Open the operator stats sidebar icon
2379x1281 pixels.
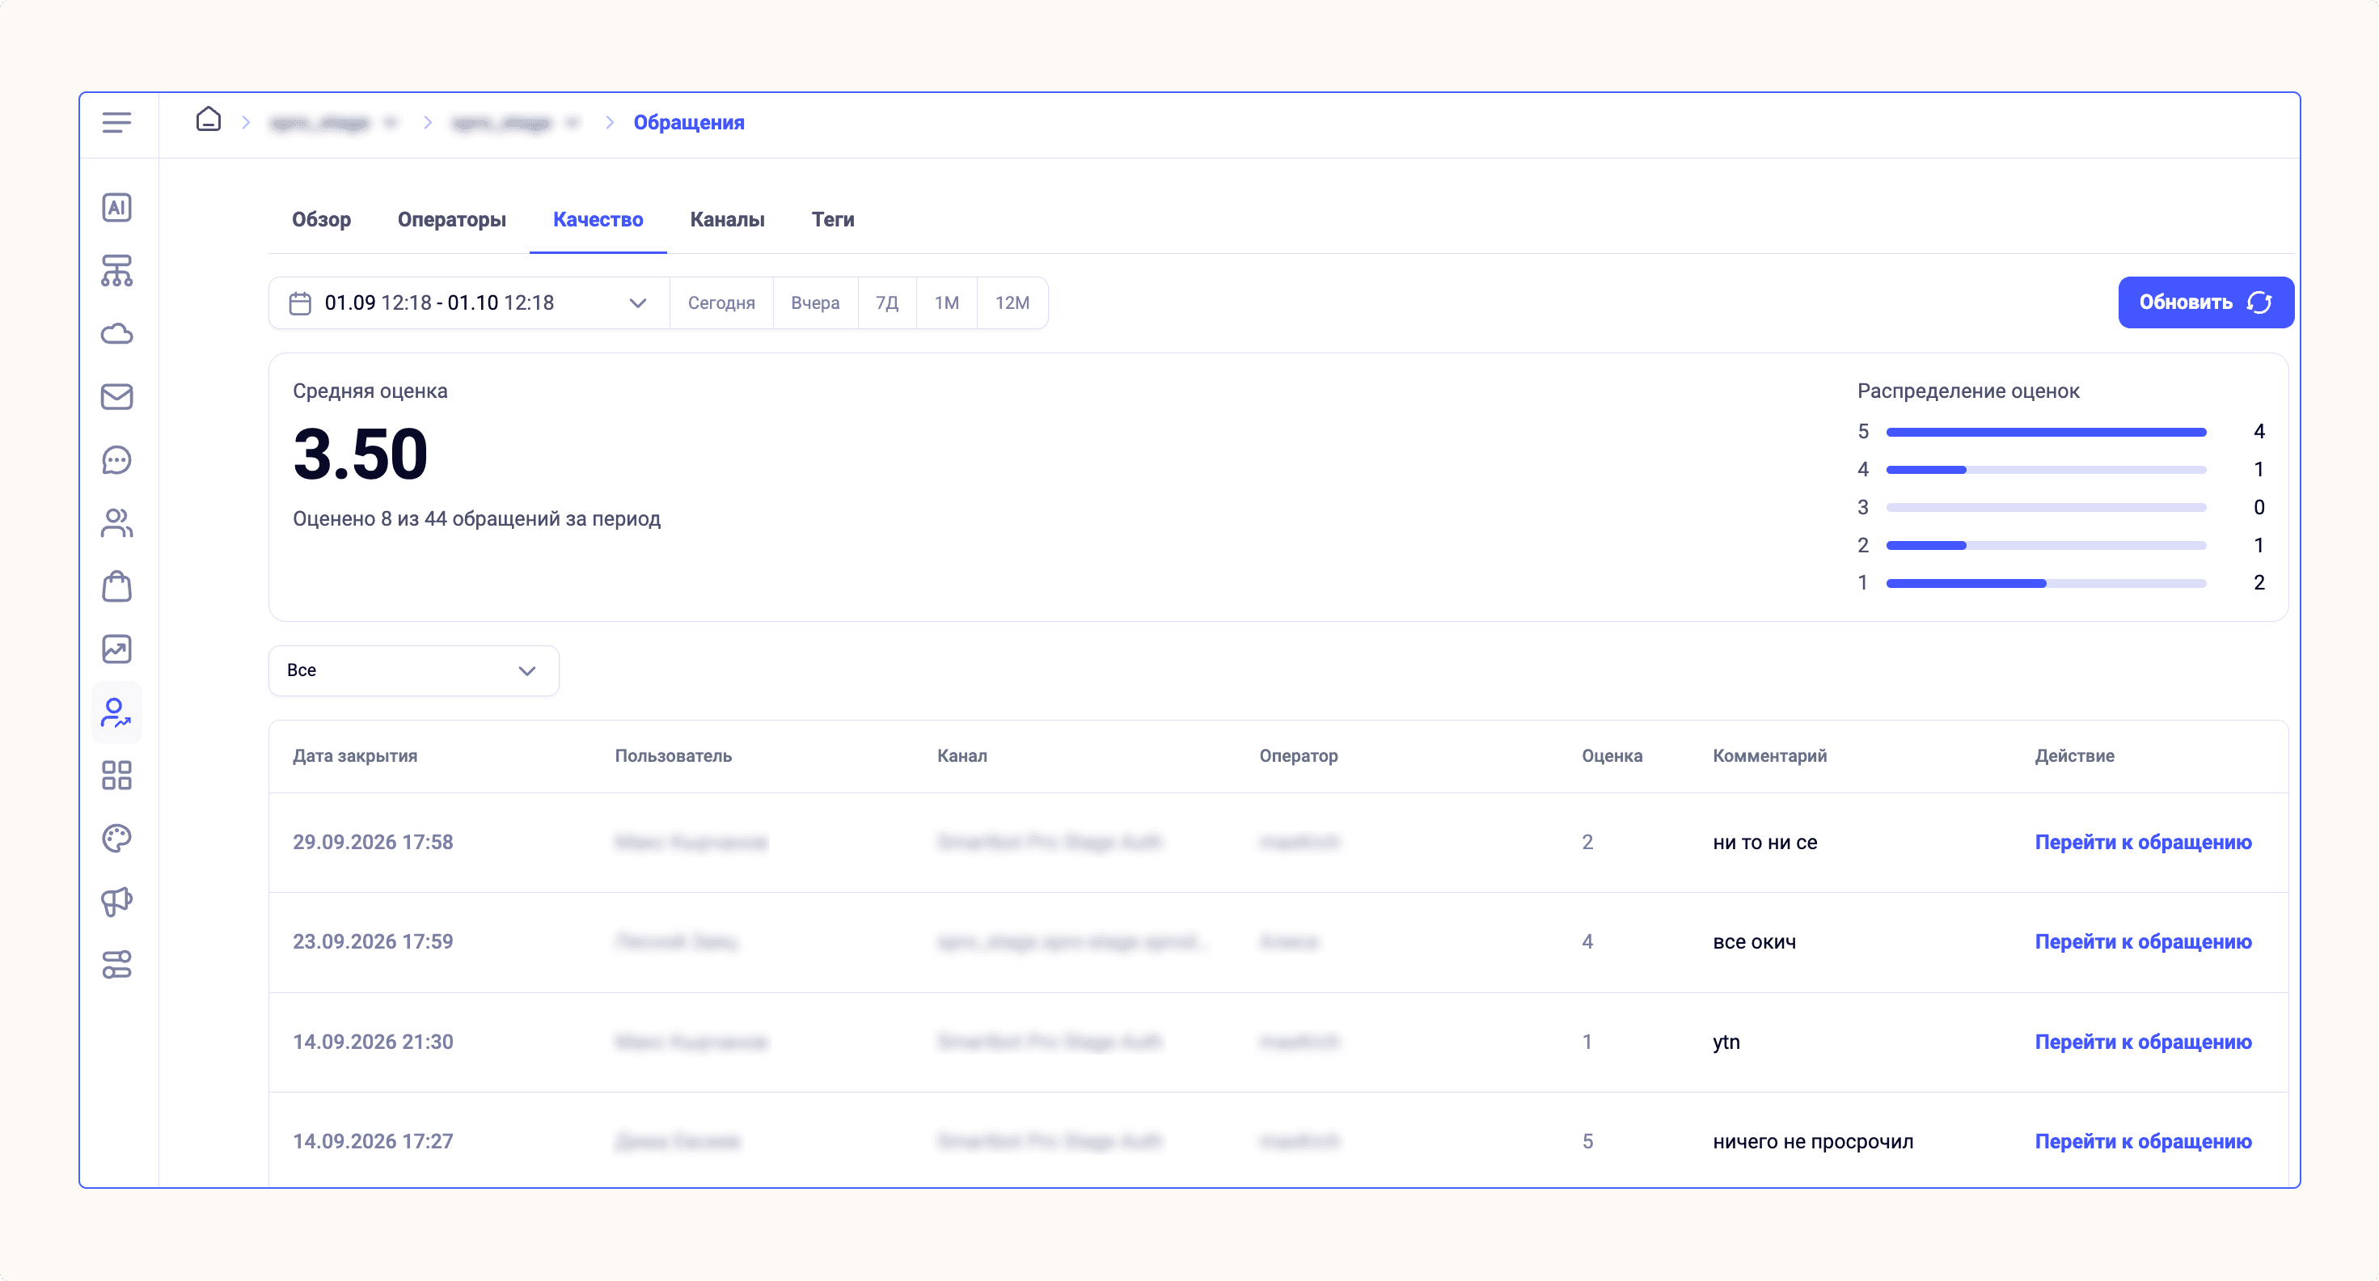coord(116,712)
